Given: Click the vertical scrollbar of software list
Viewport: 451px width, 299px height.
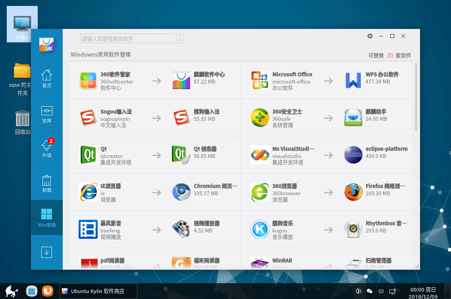Looking at the screenshot, I should click(416, 97).
